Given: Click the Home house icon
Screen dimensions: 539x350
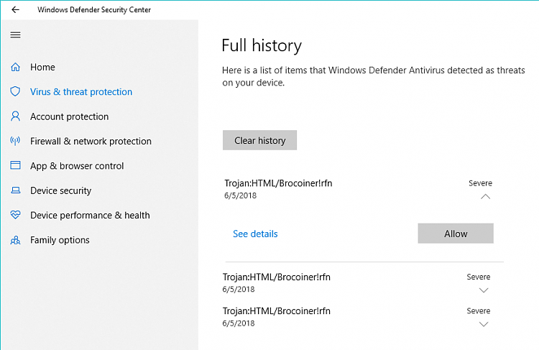Looking at the screenshot, I should pyautogui.click(x=16, y=67).
